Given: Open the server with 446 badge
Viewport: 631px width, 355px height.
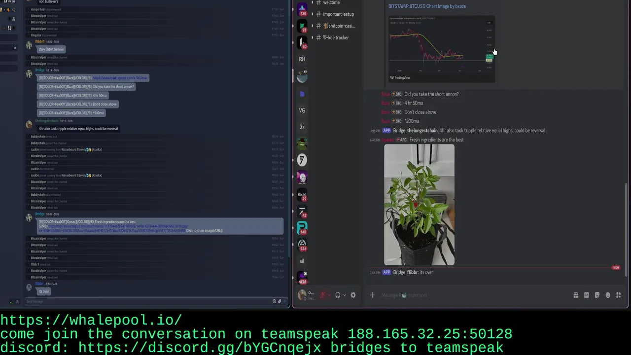Looking at the screenshot, I should pos(302,244).
